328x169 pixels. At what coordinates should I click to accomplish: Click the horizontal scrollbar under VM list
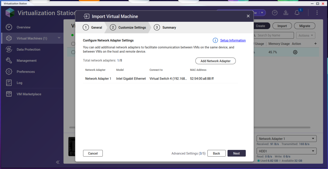pos(190,128)
